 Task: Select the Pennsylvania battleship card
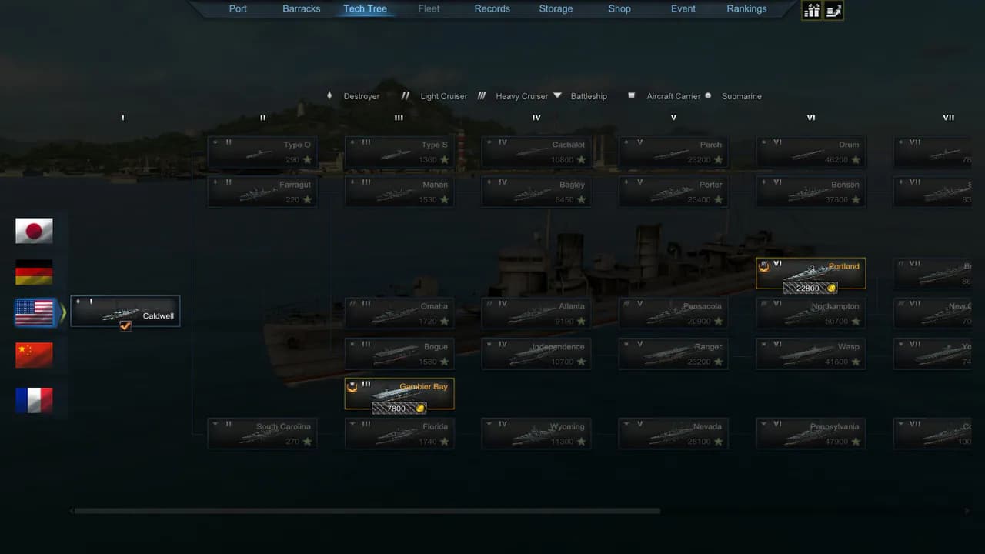click(811, 434)
